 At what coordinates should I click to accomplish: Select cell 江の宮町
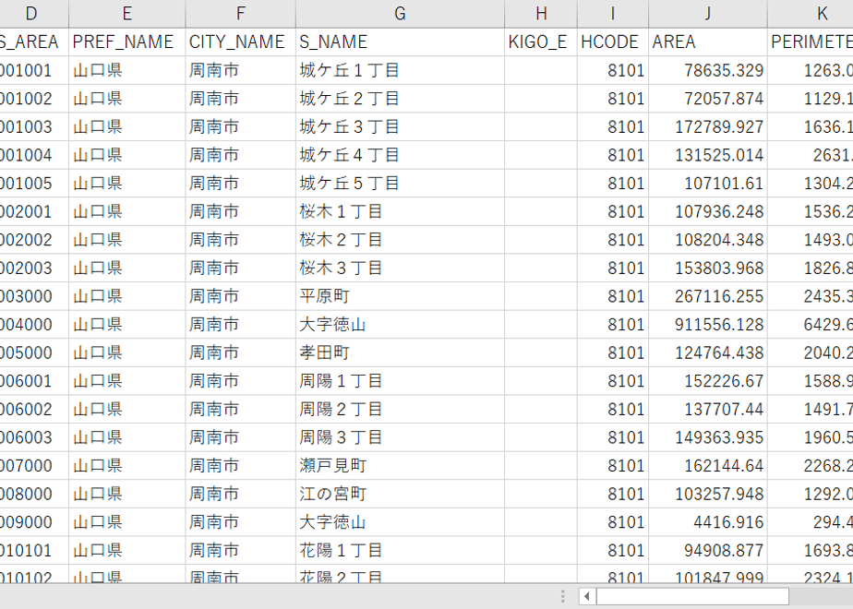400,495
